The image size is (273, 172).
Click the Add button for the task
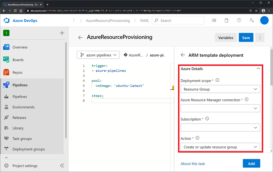pos(251,164)
